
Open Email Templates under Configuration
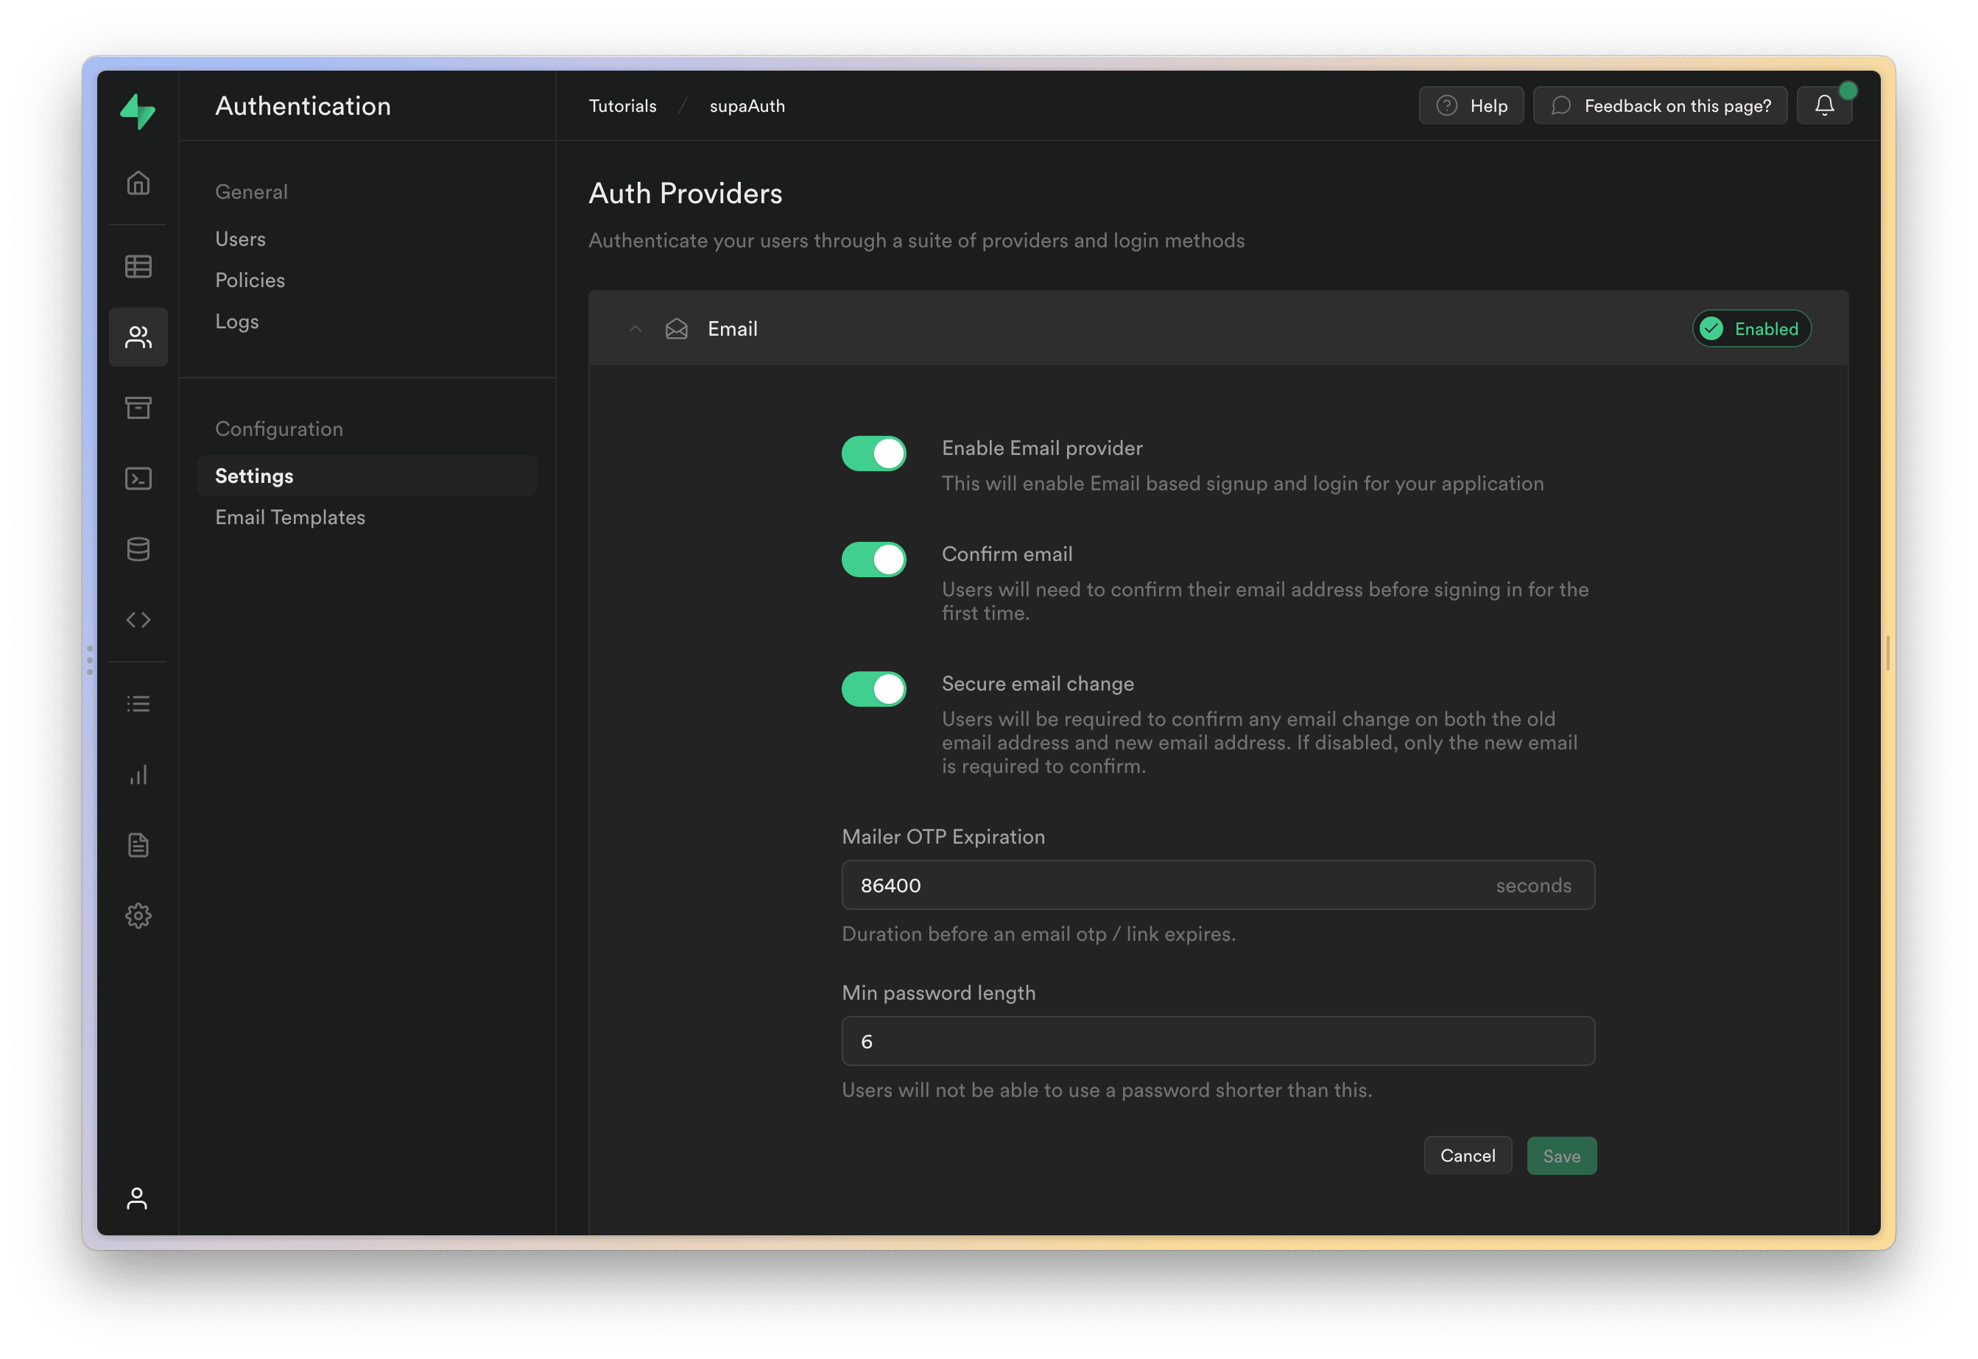pos(289,518)
